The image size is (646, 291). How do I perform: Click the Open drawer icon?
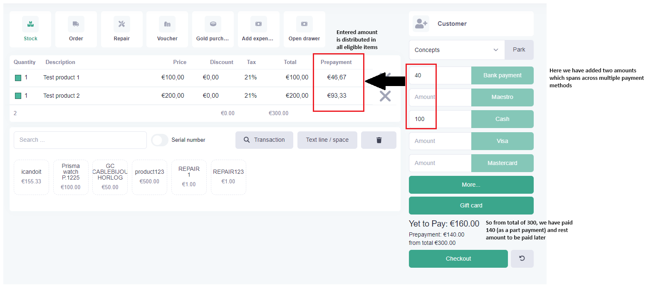tap(304, 24)
